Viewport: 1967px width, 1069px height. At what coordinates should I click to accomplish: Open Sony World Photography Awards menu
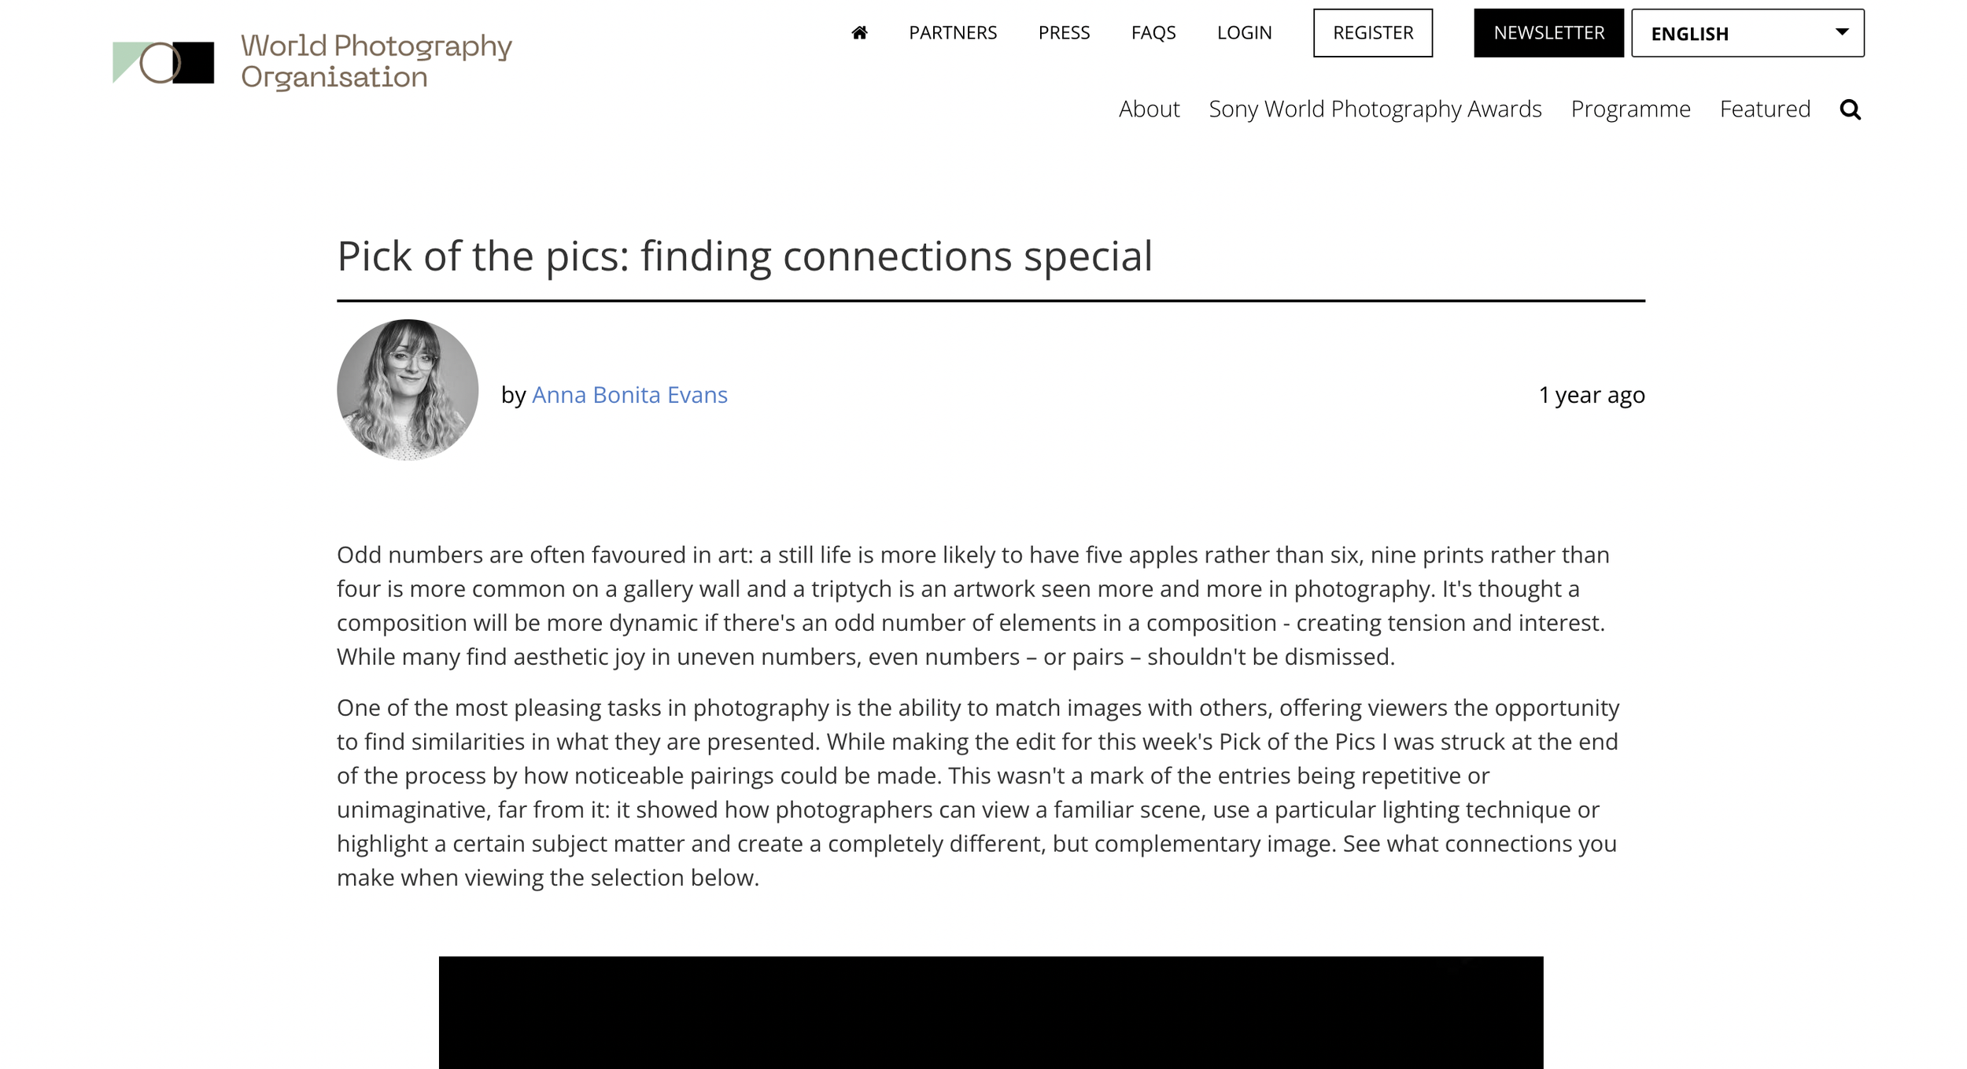click(x=1375, y=109)
